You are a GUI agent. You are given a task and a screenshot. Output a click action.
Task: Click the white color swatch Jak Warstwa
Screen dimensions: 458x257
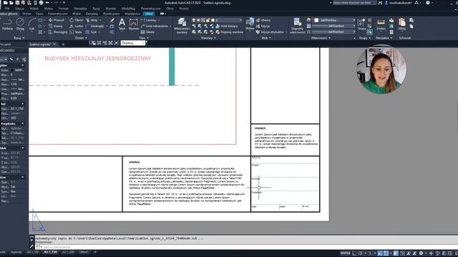tap(316, 20)
